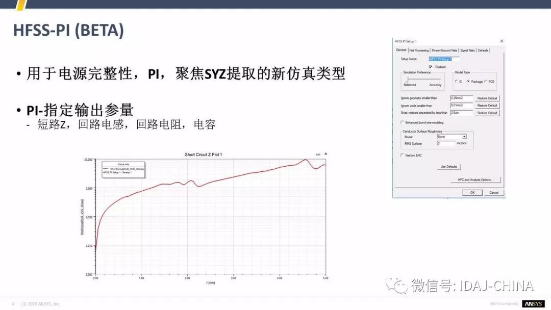Screen dimensions: 551x310
Task: Select the PCB model type radio
Action: pyautogui.click(x=486, y=82)
